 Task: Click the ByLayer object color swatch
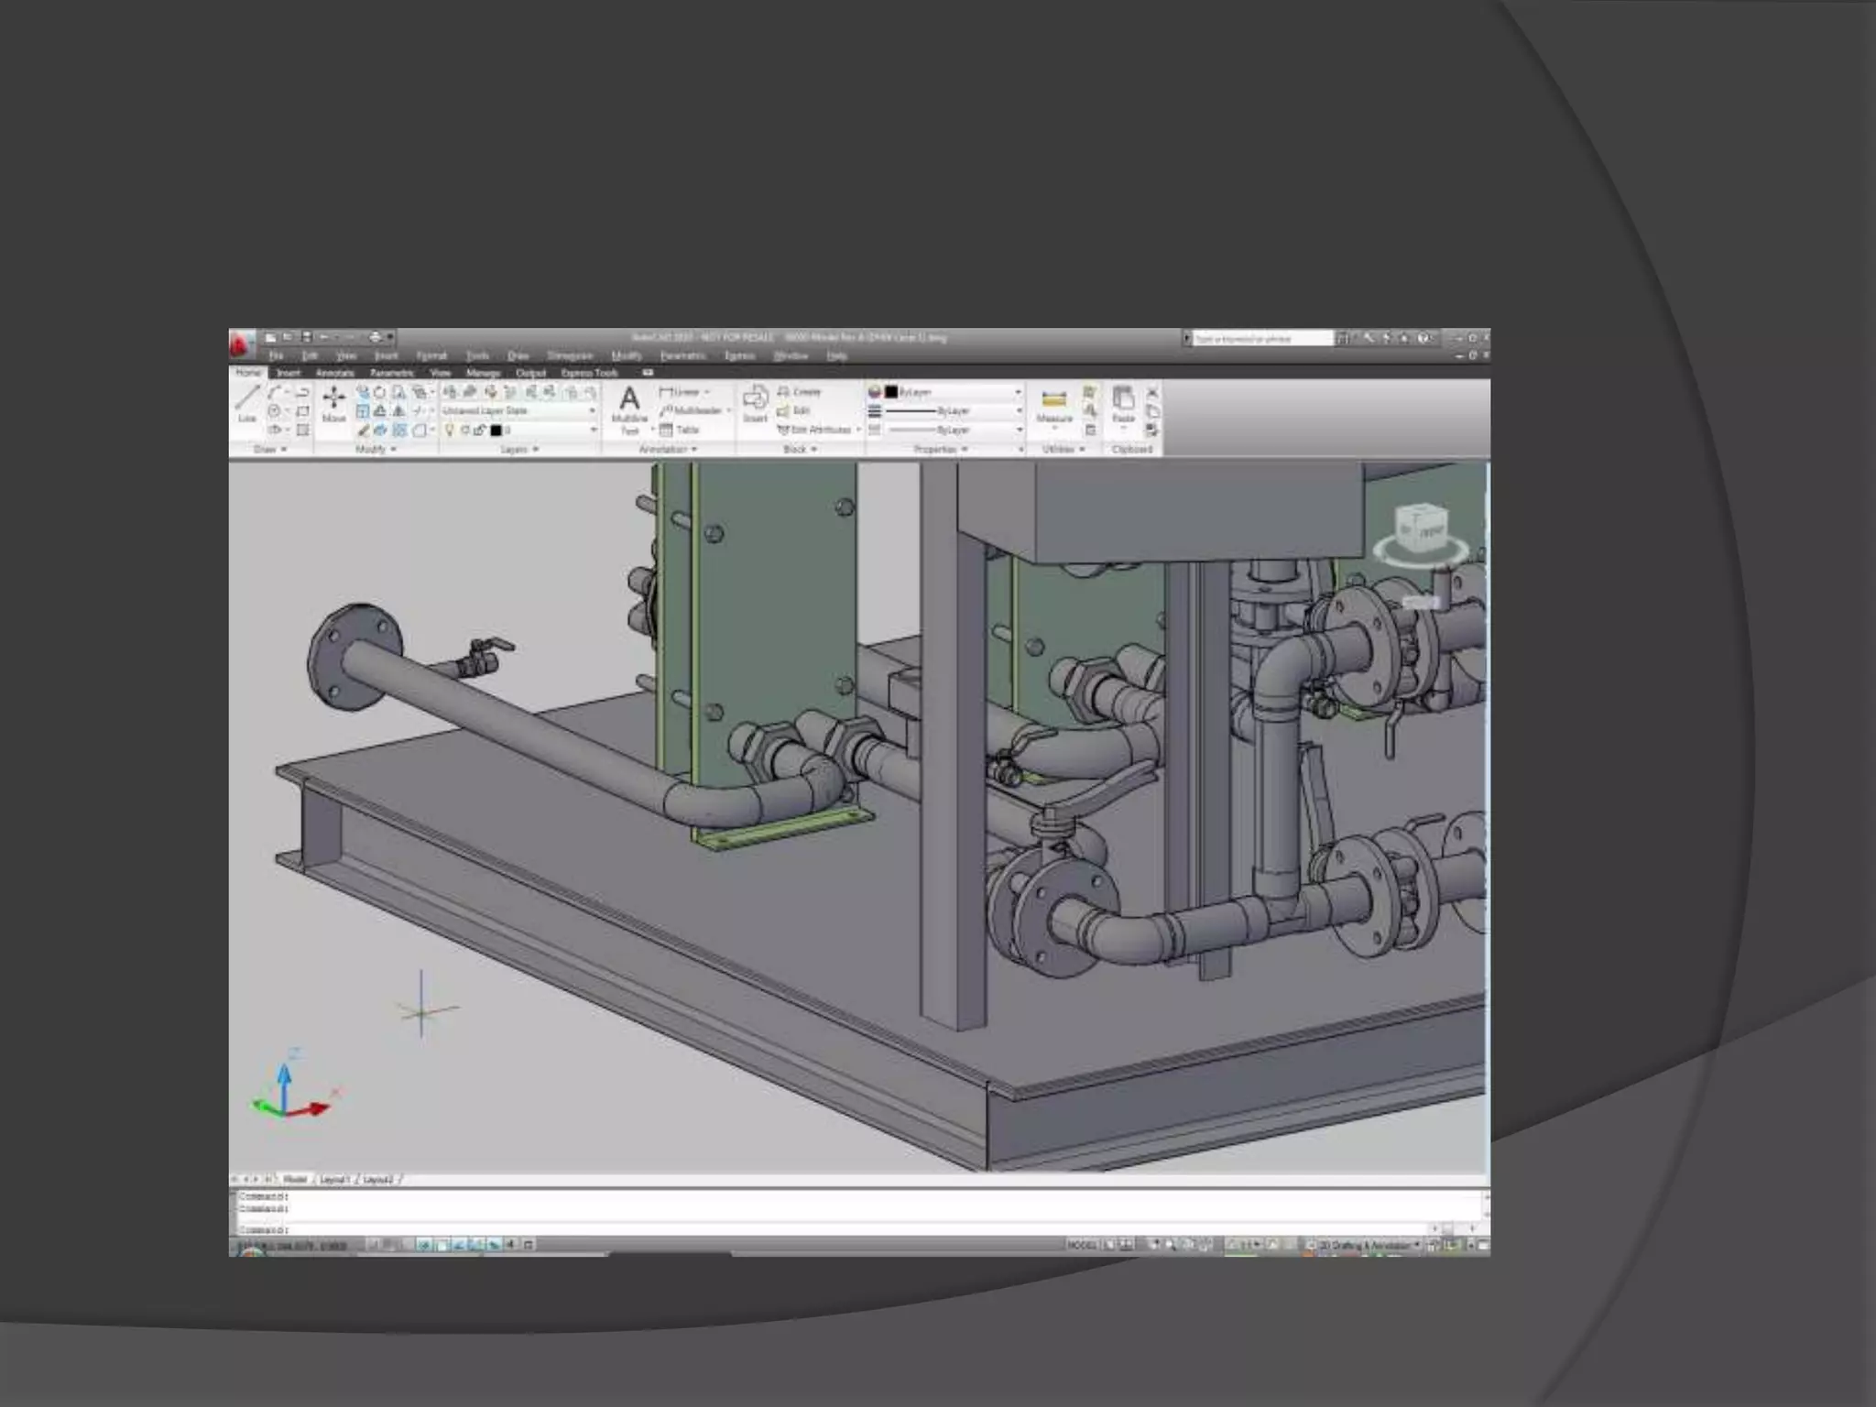[891, 392]
